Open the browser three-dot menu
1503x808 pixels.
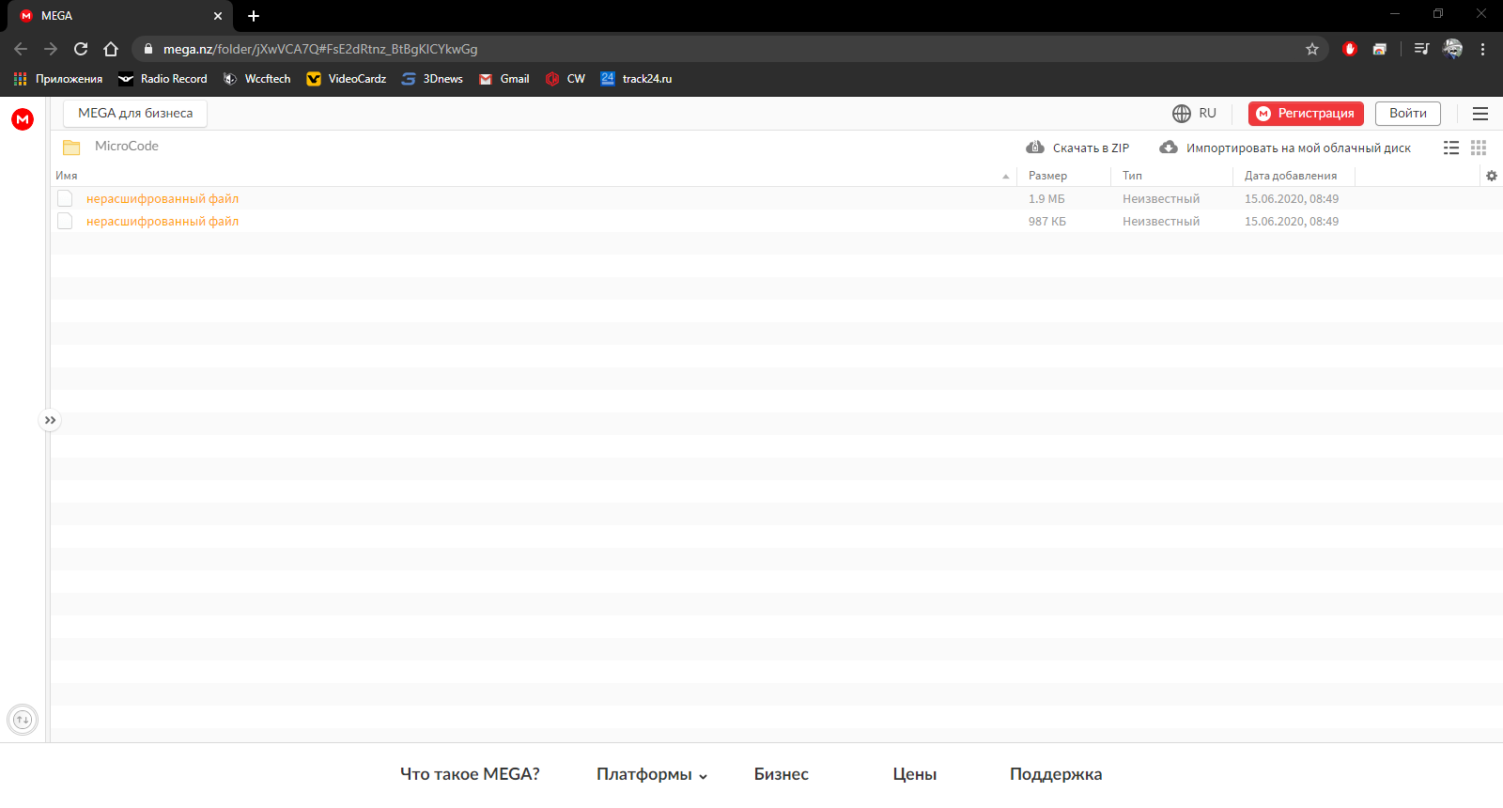1482,49
